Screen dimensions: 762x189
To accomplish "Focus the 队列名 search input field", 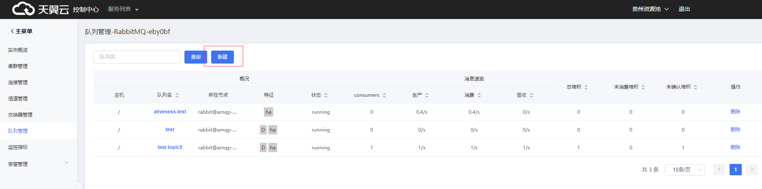I will 137,57.
